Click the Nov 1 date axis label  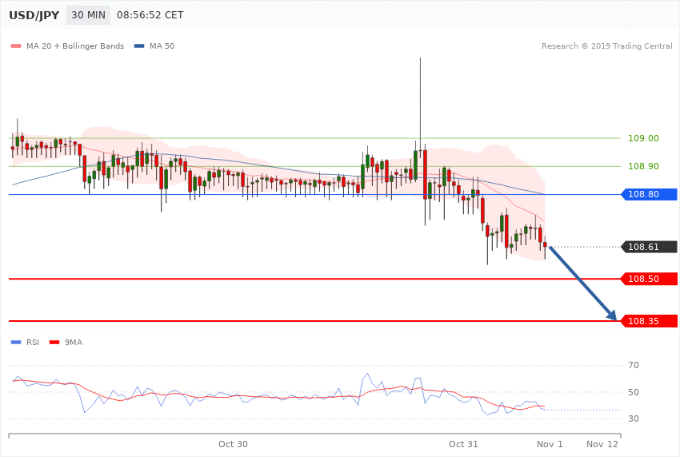[550, 444]
